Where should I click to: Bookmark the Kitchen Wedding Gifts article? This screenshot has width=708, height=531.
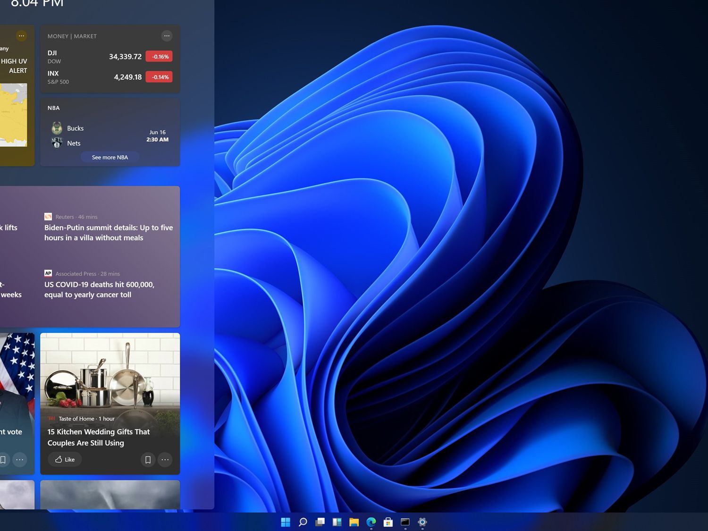coord(148,459)
